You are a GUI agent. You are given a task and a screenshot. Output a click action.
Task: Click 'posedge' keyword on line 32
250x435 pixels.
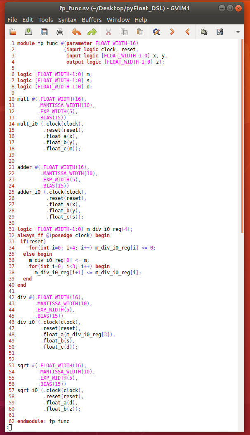pos(62,235)
